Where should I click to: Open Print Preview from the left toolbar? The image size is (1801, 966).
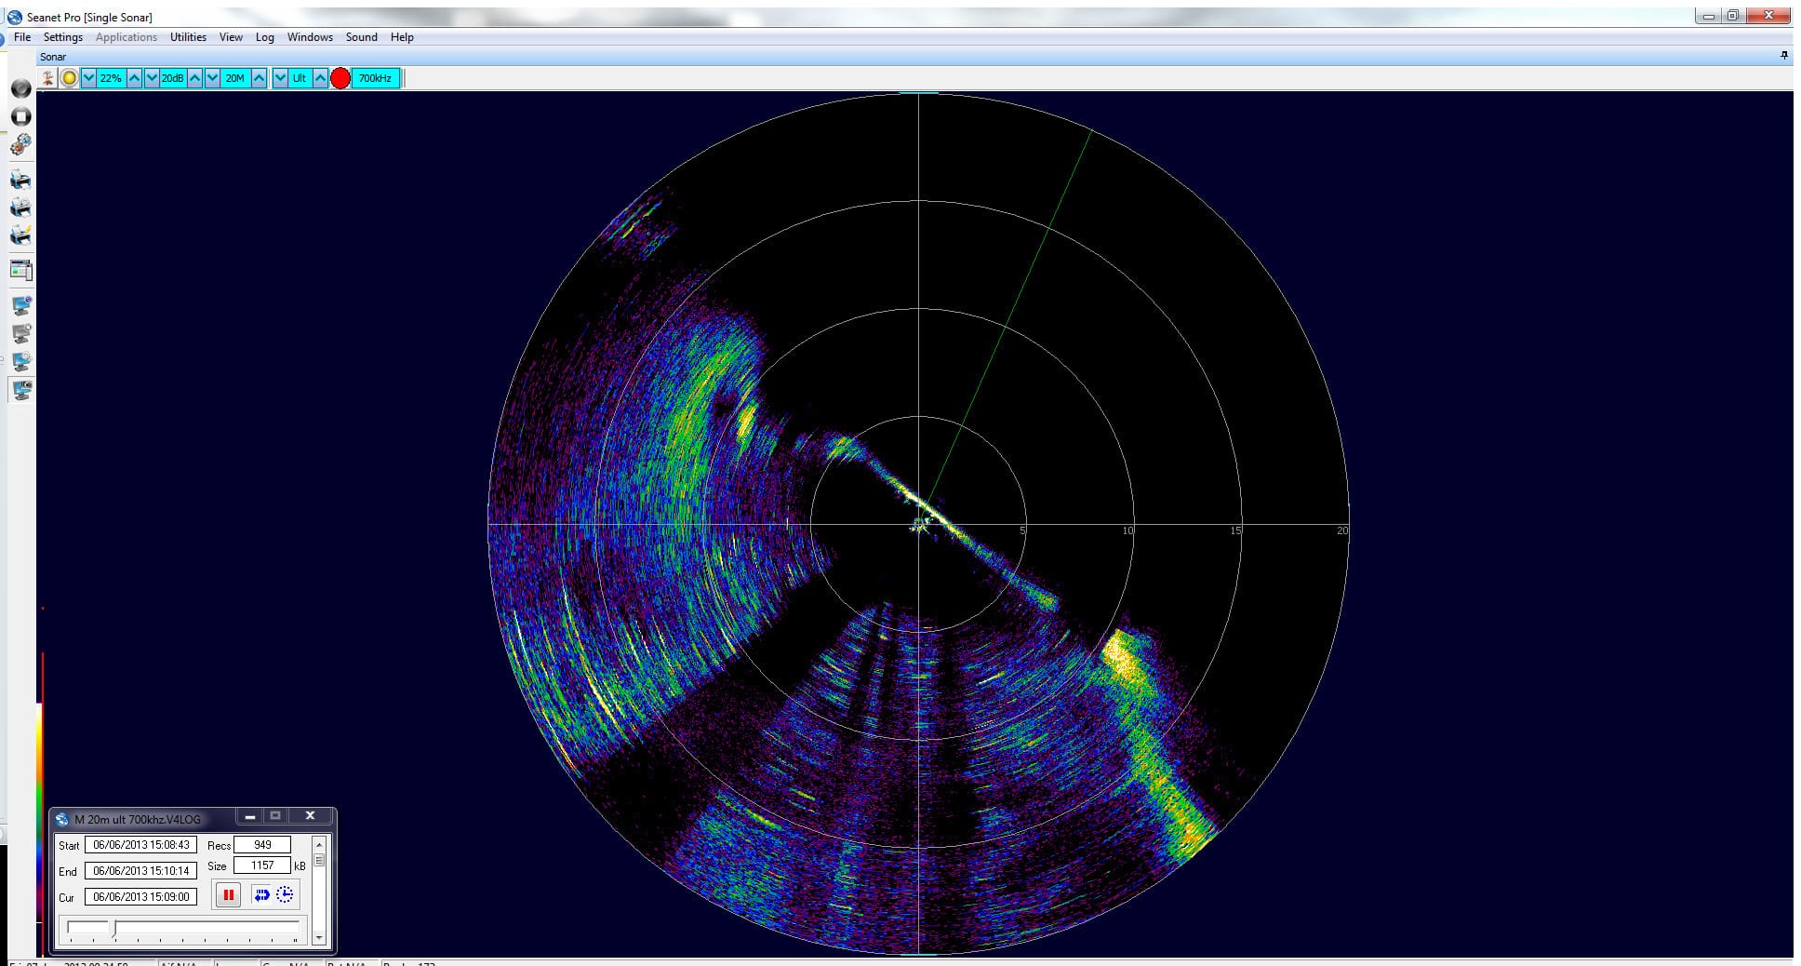tap(20, 208)
